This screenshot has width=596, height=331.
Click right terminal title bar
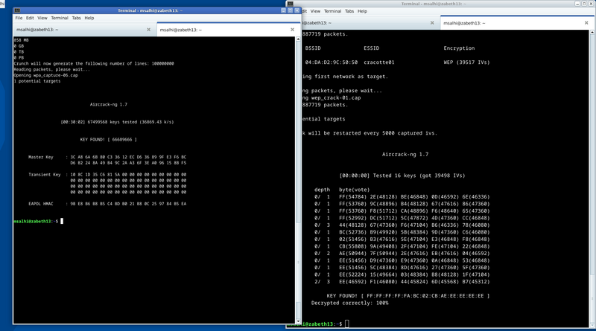(434, 4)
